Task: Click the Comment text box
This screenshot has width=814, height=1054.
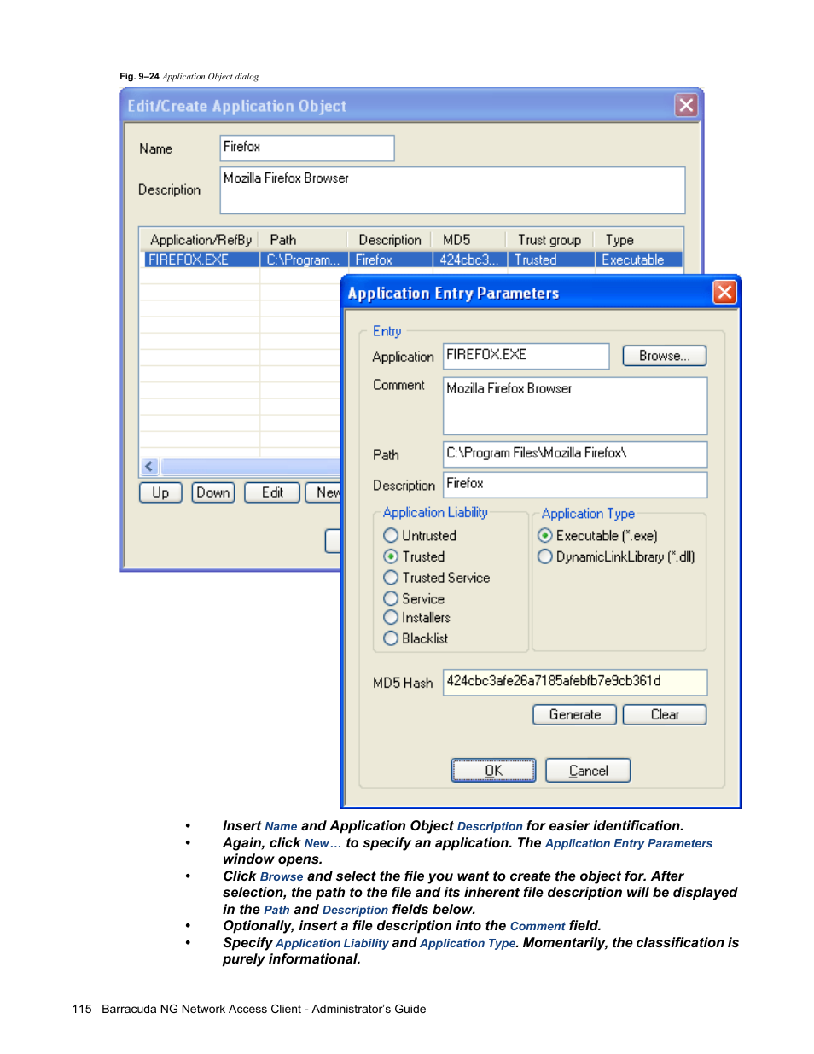Action: [x=575, y=406]
